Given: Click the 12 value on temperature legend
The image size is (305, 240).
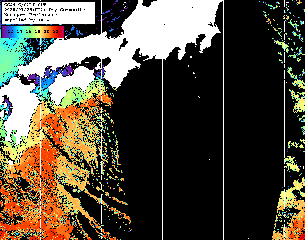Looking at the screenshot, I should [x=10, y=32].
